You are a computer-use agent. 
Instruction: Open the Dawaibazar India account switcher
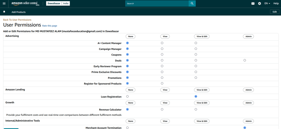(58, 3)
